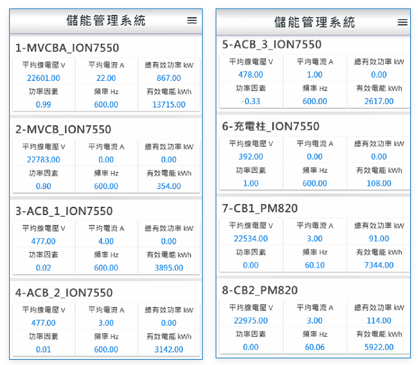Select the 1-MVCBA_ION7550 section title

point(67,48)
